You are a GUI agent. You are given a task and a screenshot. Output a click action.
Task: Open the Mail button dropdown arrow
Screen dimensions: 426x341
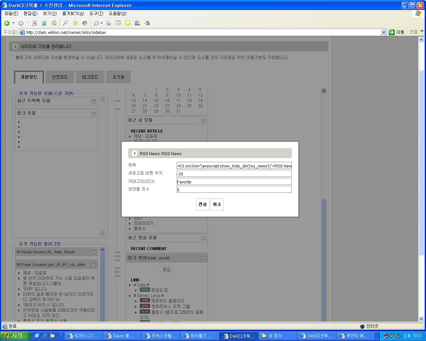coord(102,23)
